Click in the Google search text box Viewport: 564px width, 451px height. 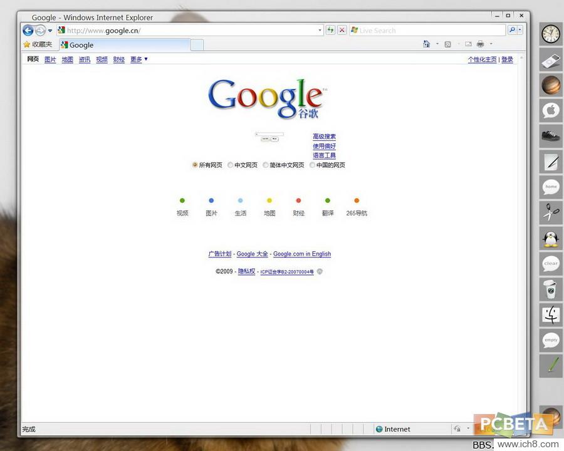pos(269,134)
